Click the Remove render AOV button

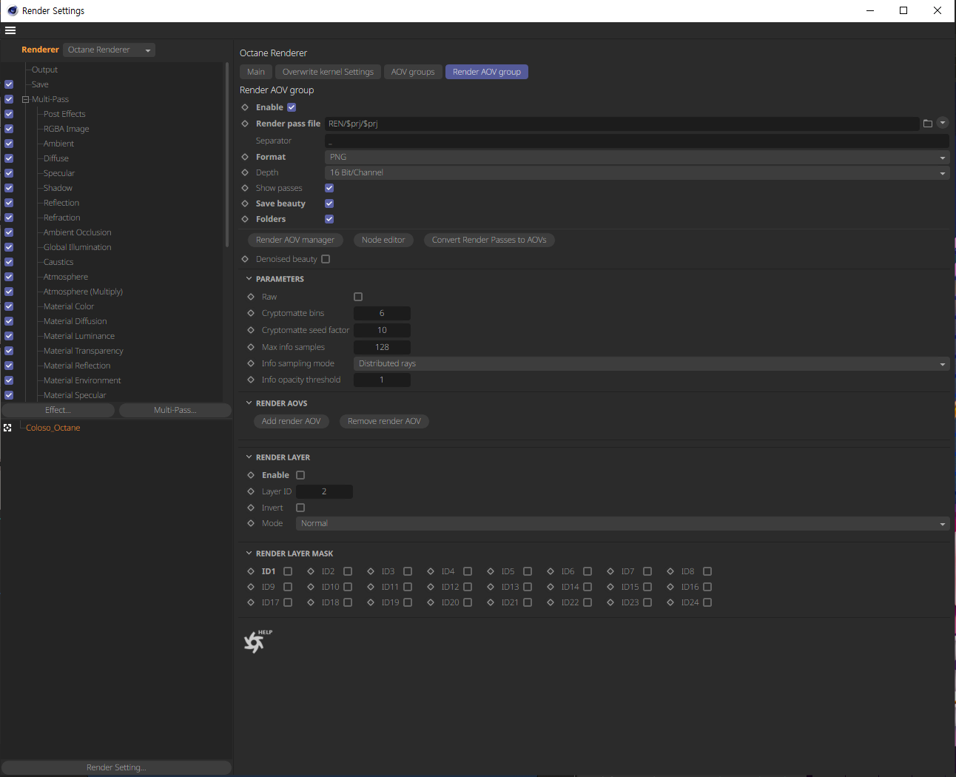[x=384, y=421]
